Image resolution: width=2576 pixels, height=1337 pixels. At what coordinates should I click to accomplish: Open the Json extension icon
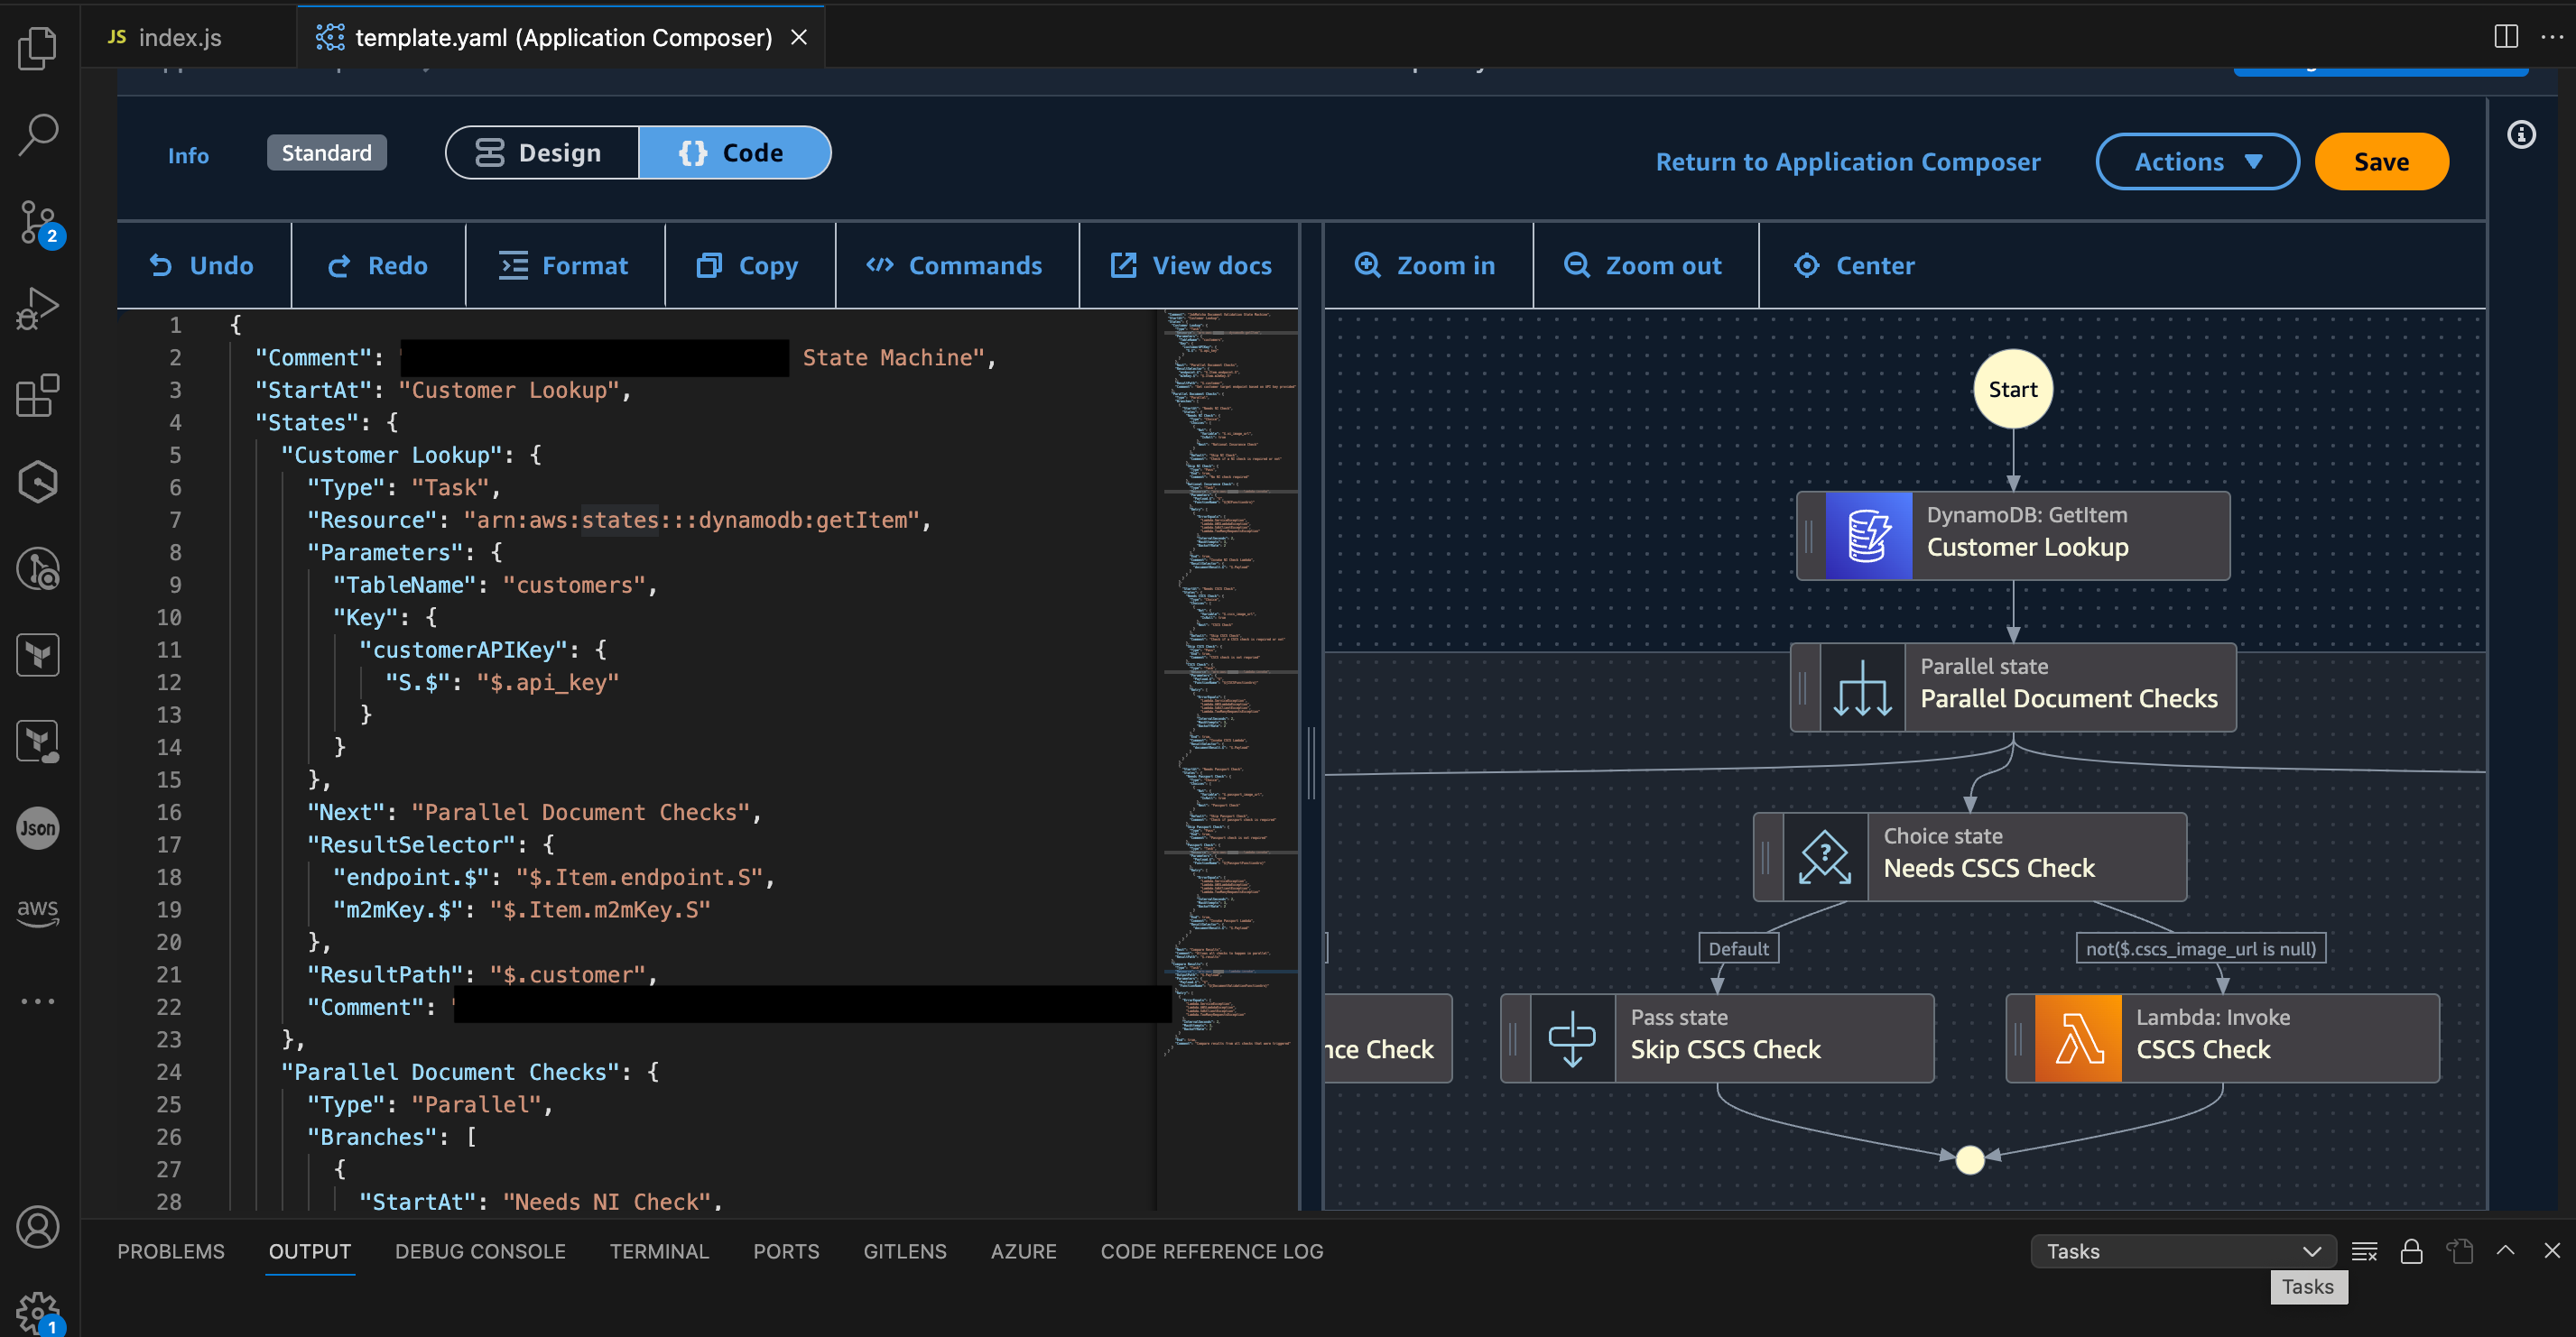coord(38,827)
